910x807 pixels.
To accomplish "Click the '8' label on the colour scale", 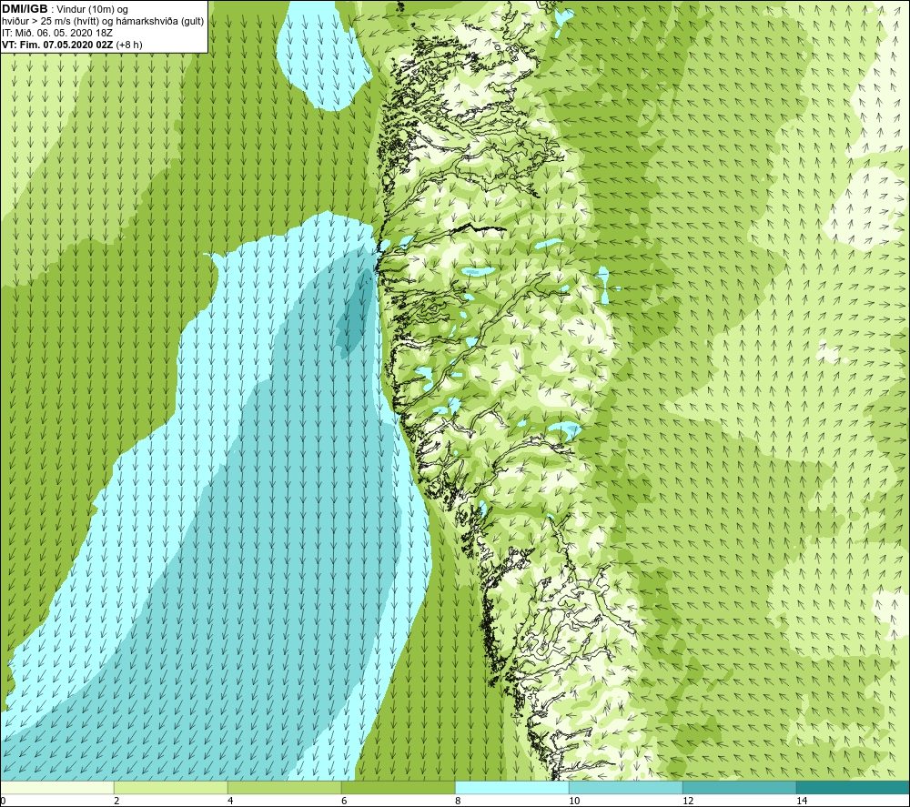I will click(x=458, y=801).
